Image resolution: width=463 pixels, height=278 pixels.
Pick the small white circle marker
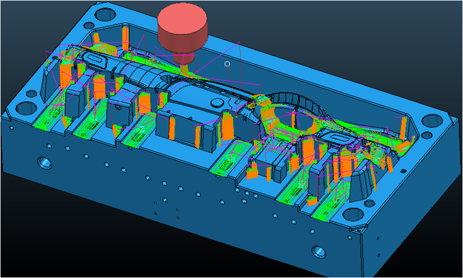(x=227, y=64)
